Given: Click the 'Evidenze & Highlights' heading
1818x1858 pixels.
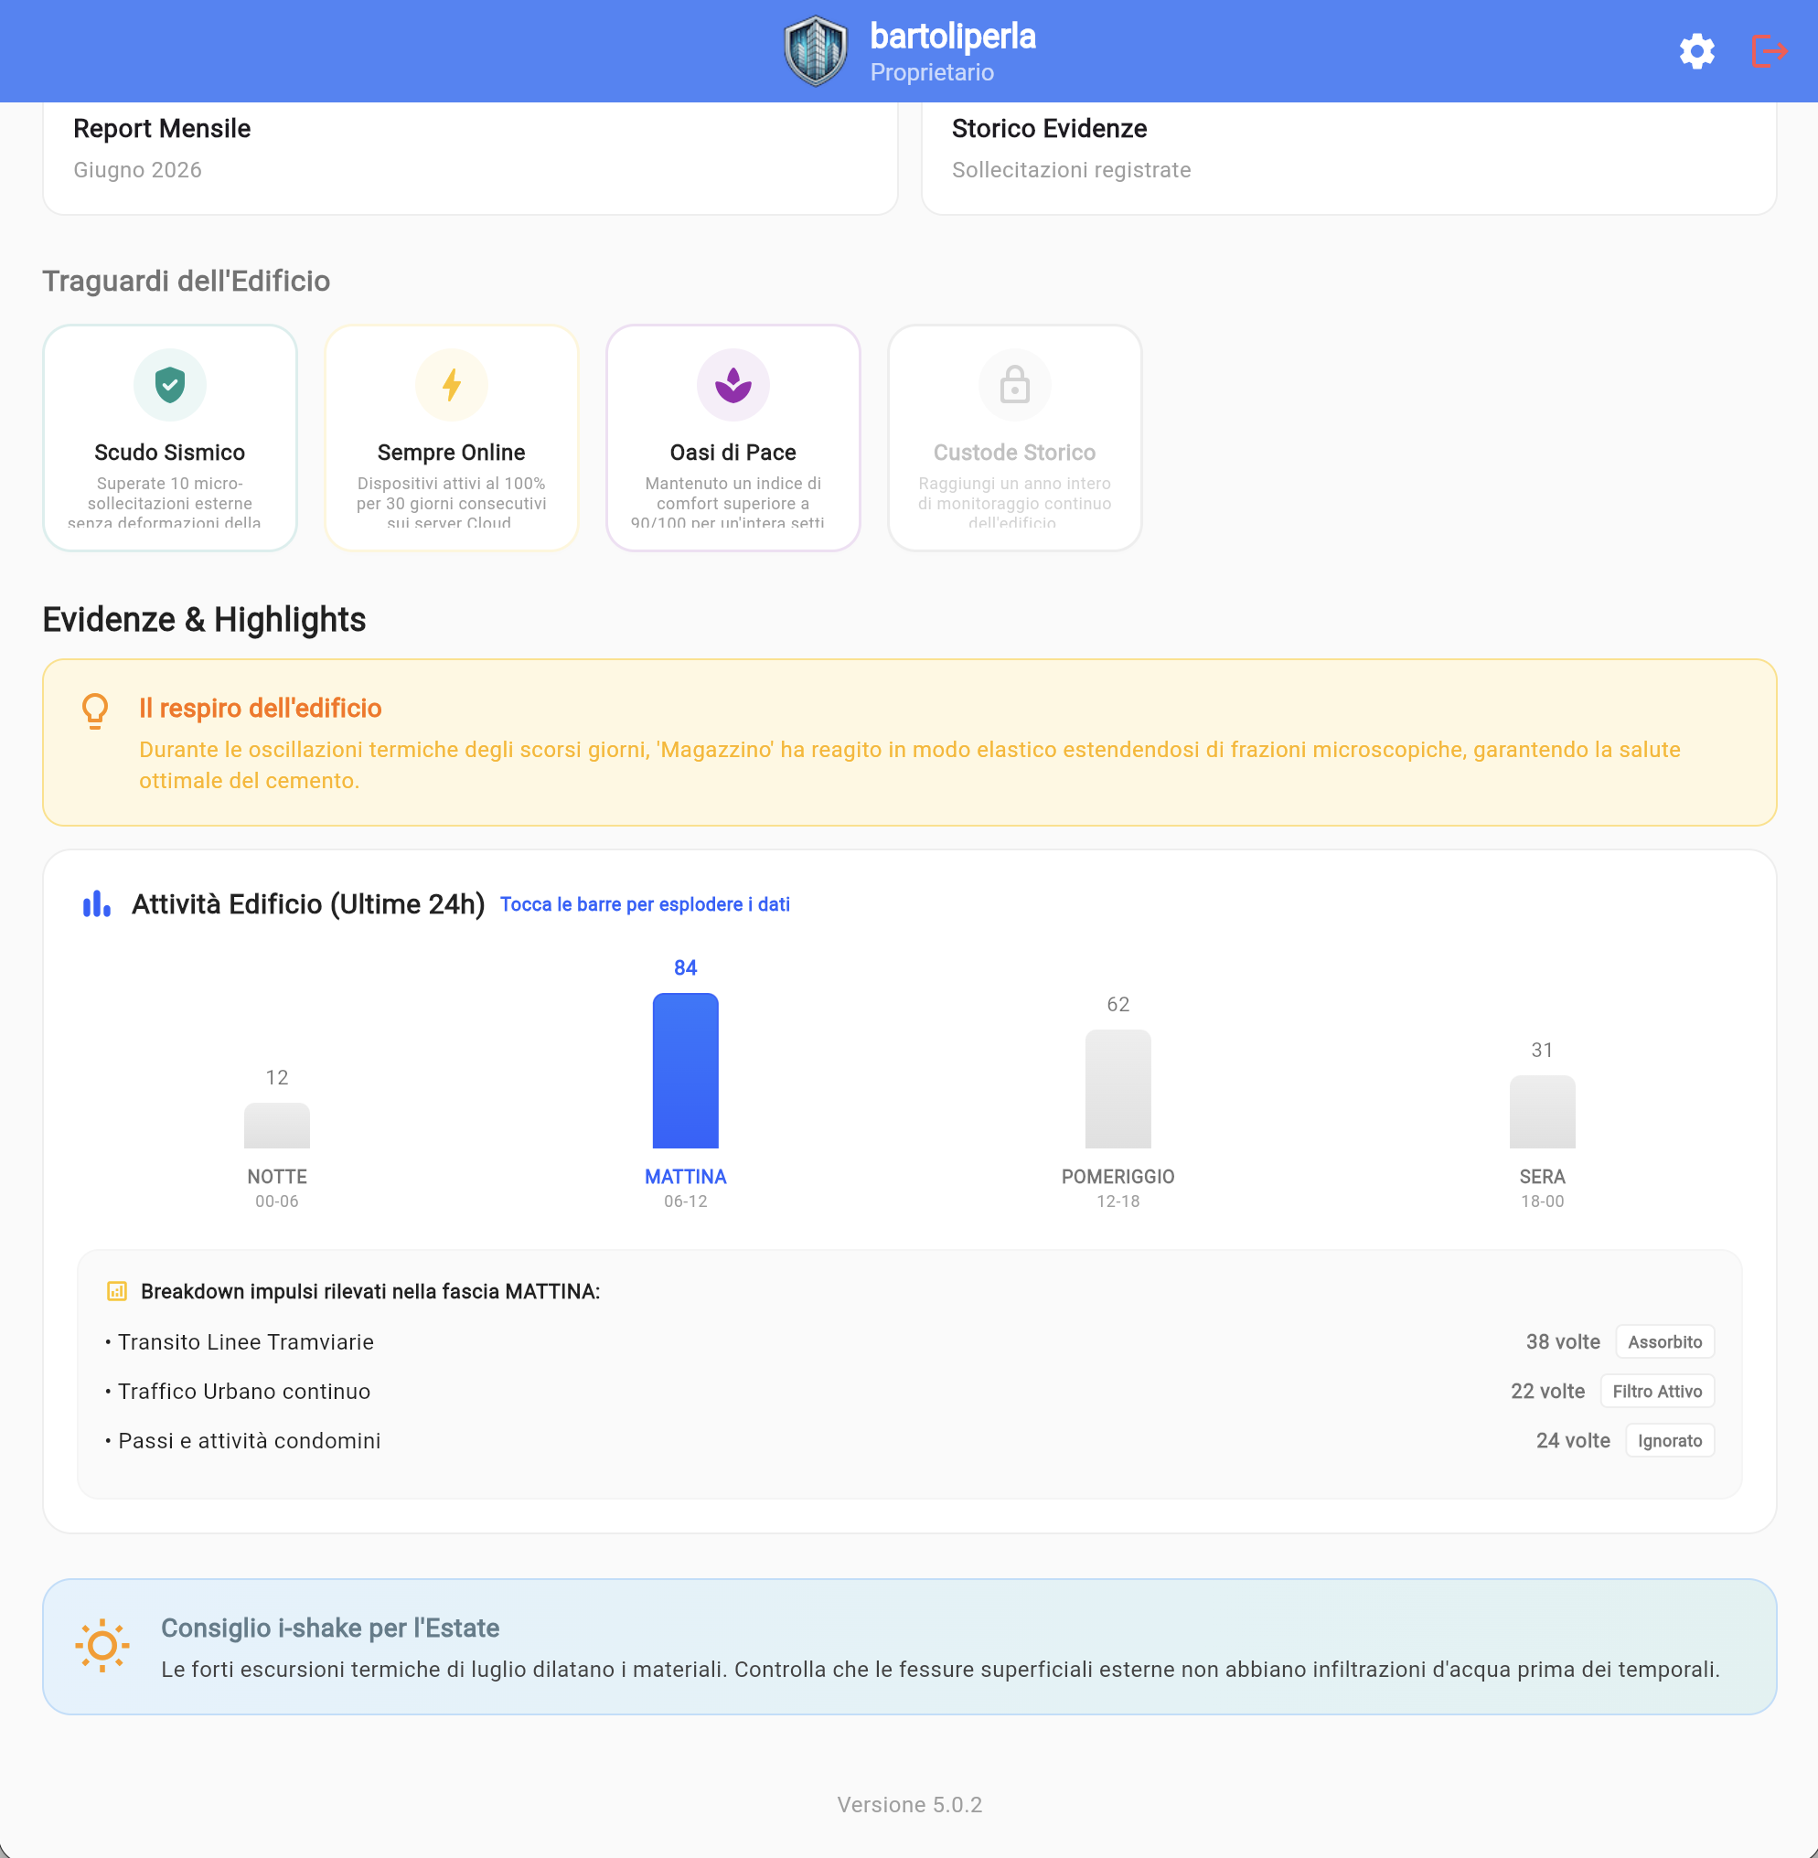Looking at the screenshot, I should [204, 619].
